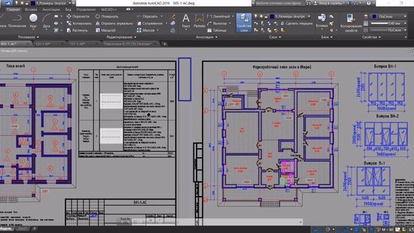This screenshot has width=414, height=233.
Task: Expand the Рисование panel
Action: click(28, 38)
